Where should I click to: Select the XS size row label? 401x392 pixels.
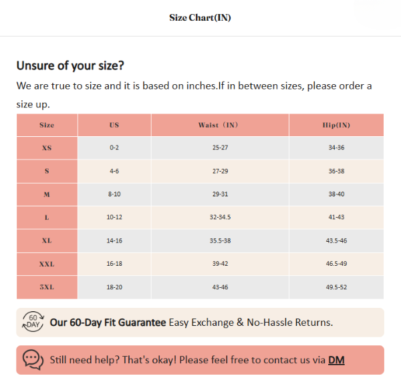pyautogui.click(x=47, y=148)
